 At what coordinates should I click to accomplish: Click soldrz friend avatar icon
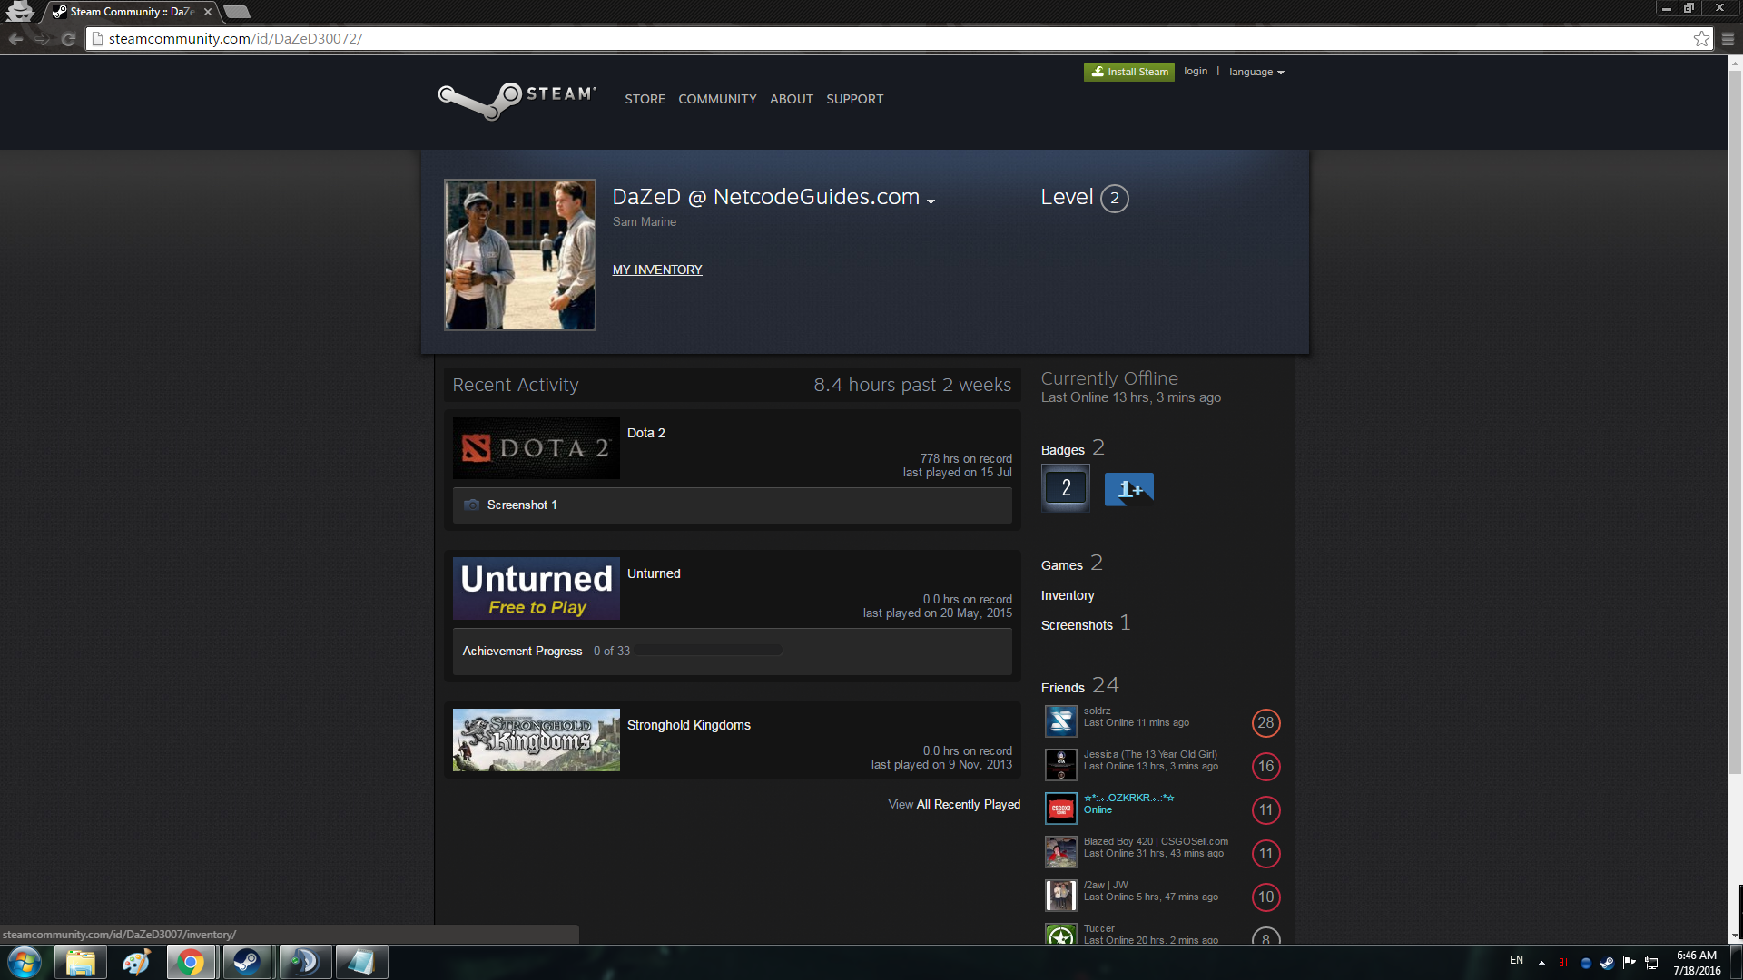point(1060,721)
